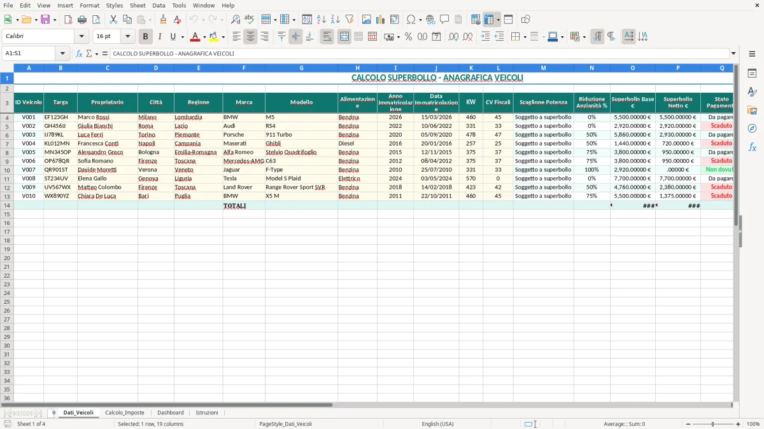Viewport: 764px width, 429px height.
Task: Toggle Center Vertically alignment
Action: tap(295, 37)
